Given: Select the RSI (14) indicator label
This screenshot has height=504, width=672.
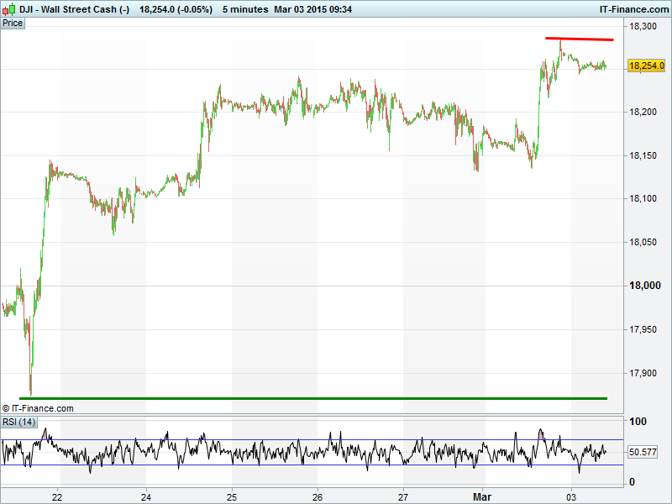Looking at the screenshot, I should (x=19, y=422).
